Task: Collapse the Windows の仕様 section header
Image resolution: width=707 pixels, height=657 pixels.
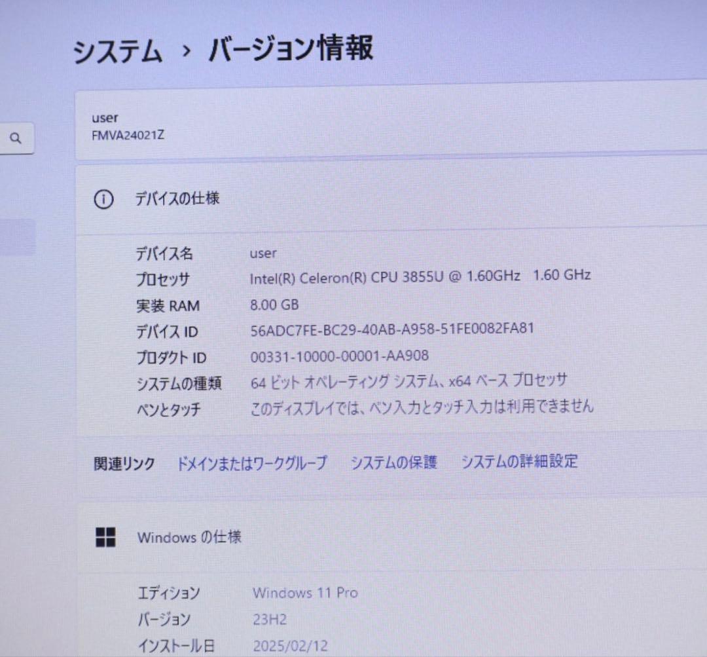Action: [392, 537]
